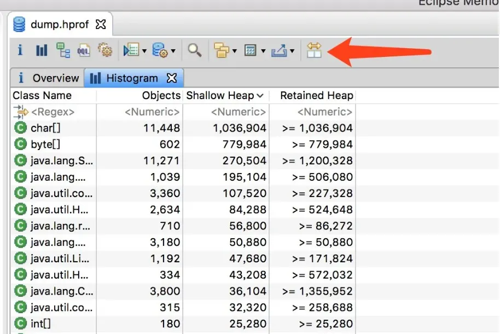Click the Retained Heap column header
The height and width of the screenshot is (334, 500).
coord(312,95)
